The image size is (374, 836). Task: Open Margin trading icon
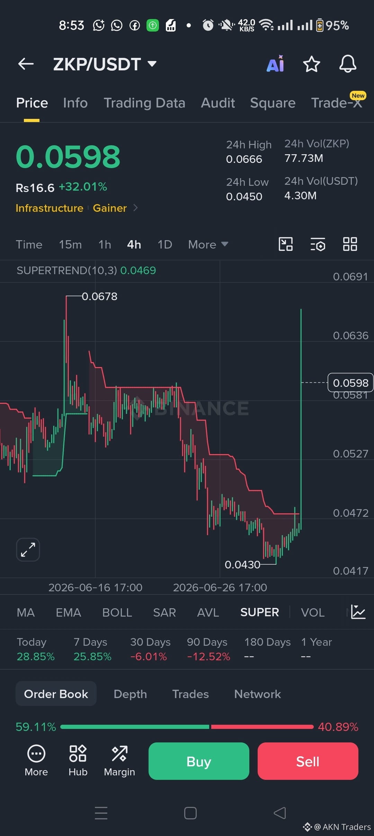[x=119, y=761]
